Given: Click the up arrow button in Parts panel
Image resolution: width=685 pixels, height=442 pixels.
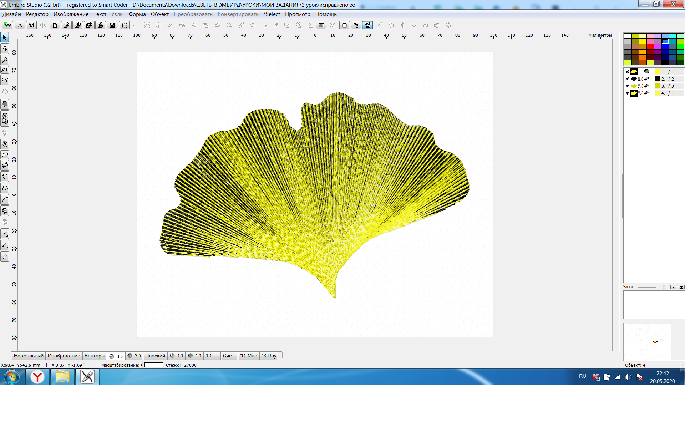Looking at the screenshot, I should point(674,287).
